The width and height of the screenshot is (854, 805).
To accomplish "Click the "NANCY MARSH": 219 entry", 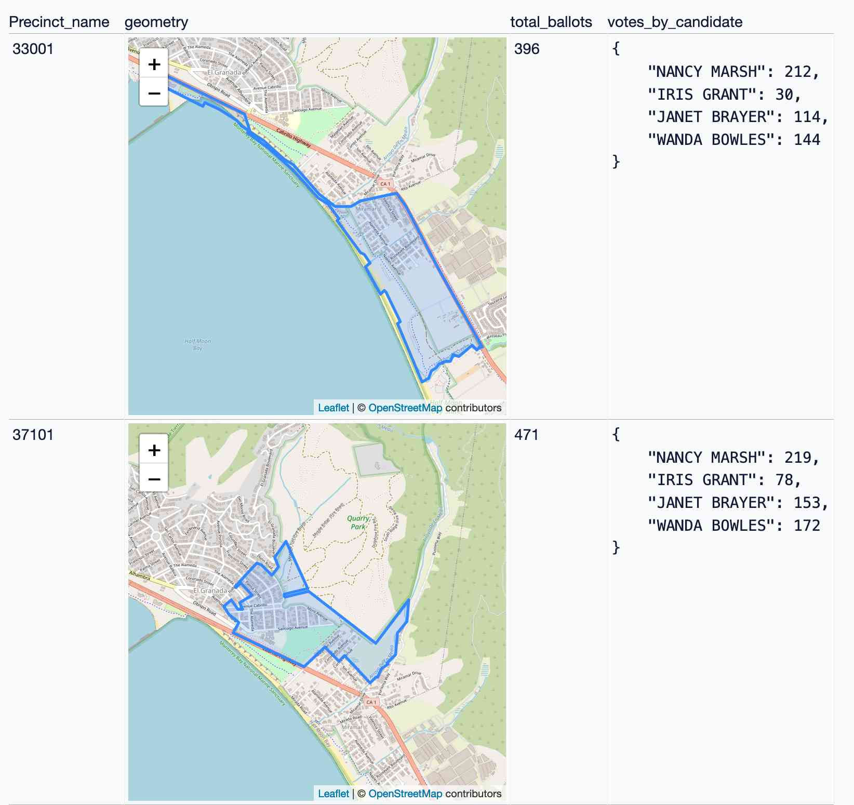I will [x=733, y=458].
